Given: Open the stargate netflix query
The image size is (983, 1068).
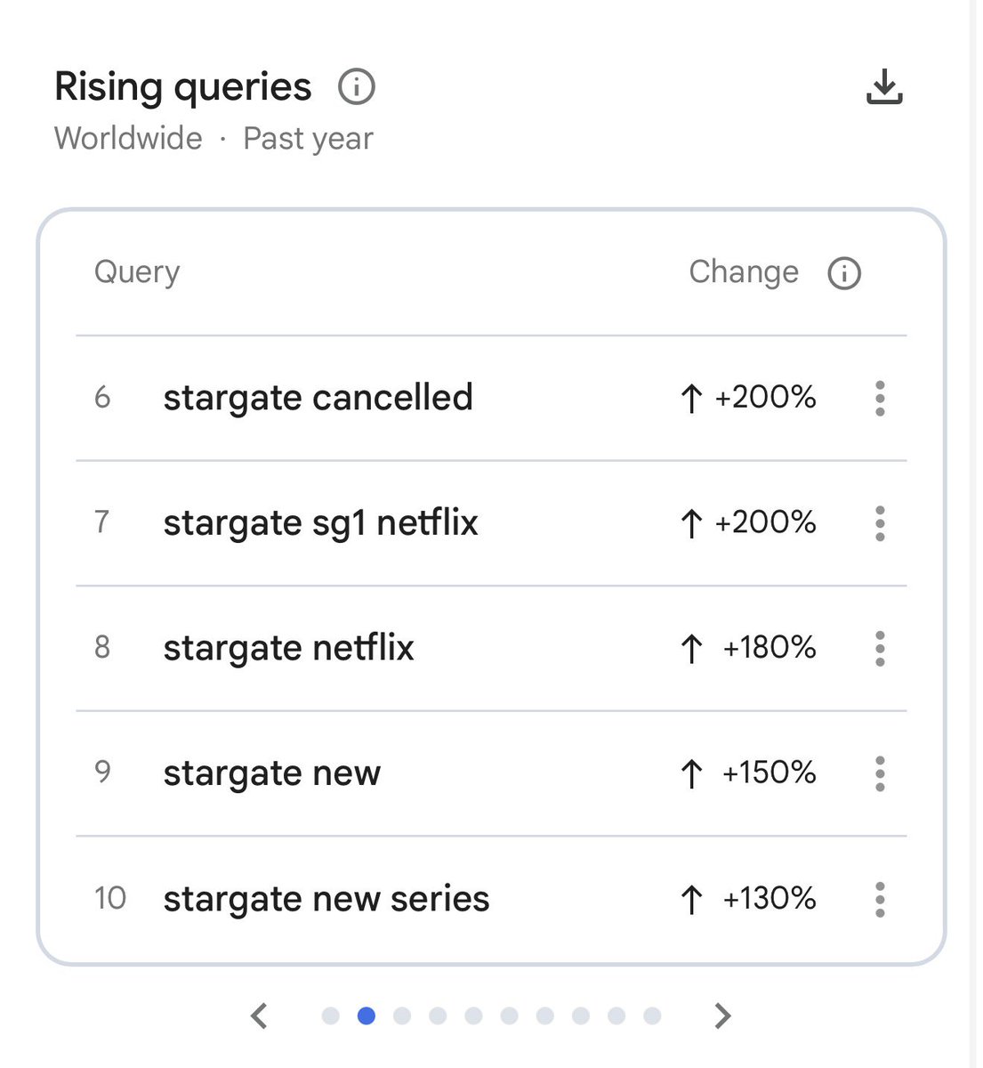Looking at the screenshot, I should point(288,649).
